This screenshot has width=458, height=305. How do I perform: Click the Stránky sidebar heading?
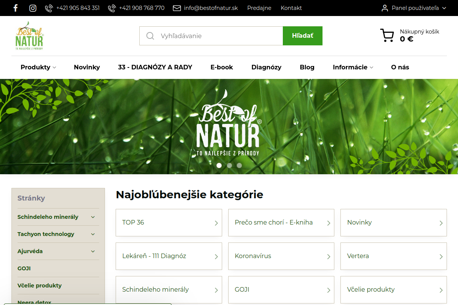31,198
